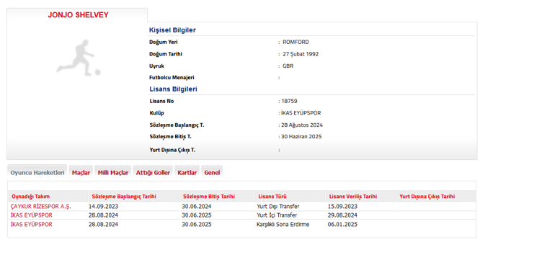Click the Lisans Bilgileri section heading
This screenshot has width=555, height=278.
pyautogui.click(x=173, y=89)
